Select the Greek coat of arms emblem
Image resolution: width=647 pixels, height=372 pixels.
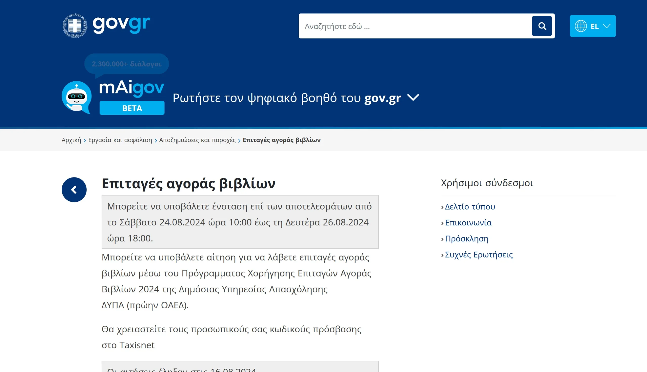75,24
